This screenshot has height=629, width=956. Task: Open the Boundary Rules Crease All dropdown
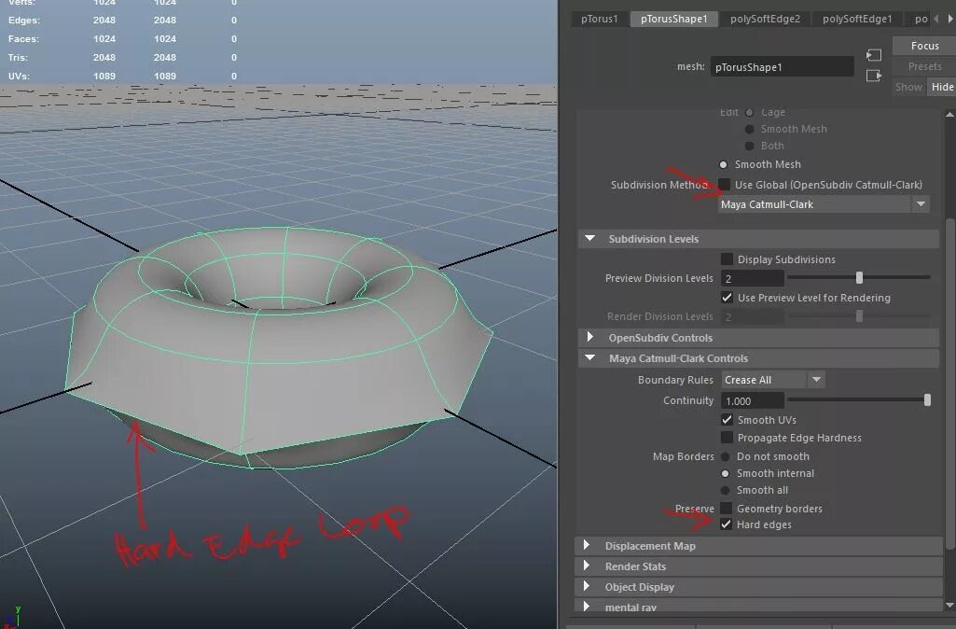[773, 380]
